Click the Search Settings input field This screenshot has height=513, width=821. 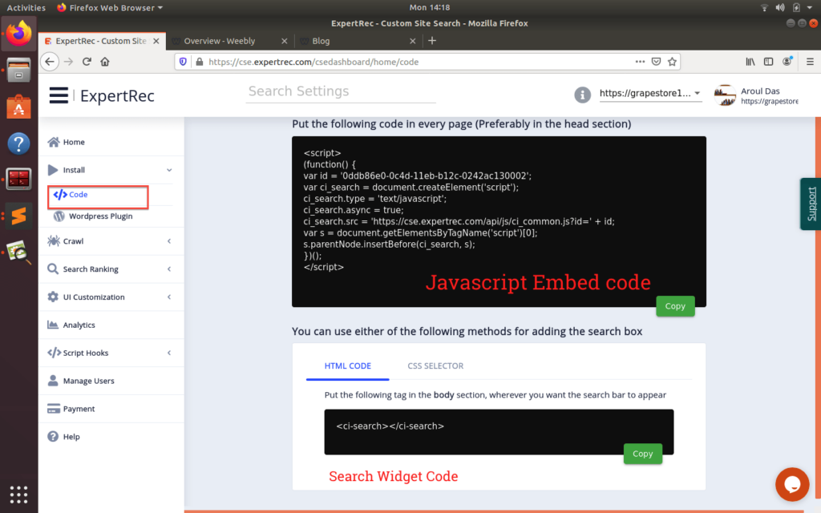coord(340,91)
